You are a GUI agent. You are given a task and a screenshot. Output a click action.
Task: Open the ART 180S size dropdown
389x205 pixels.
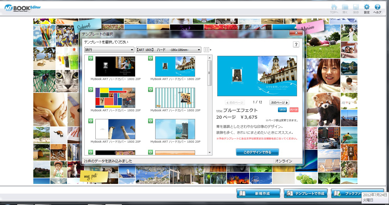click(x=169, y=50)
